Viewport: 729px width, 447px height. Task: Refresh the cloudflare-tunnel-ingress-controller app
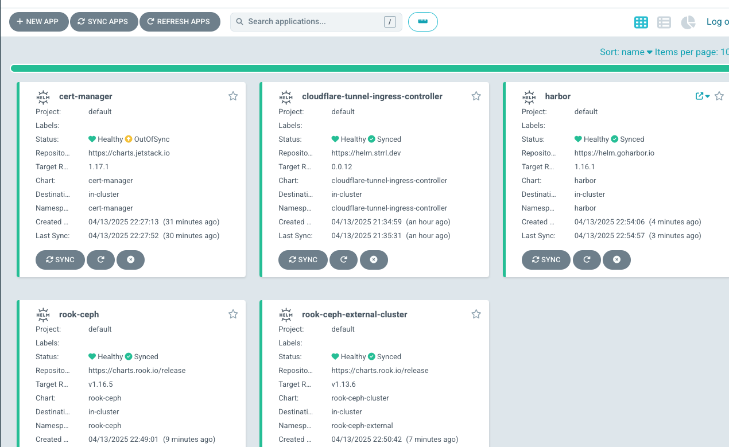(x=344, y=260)
